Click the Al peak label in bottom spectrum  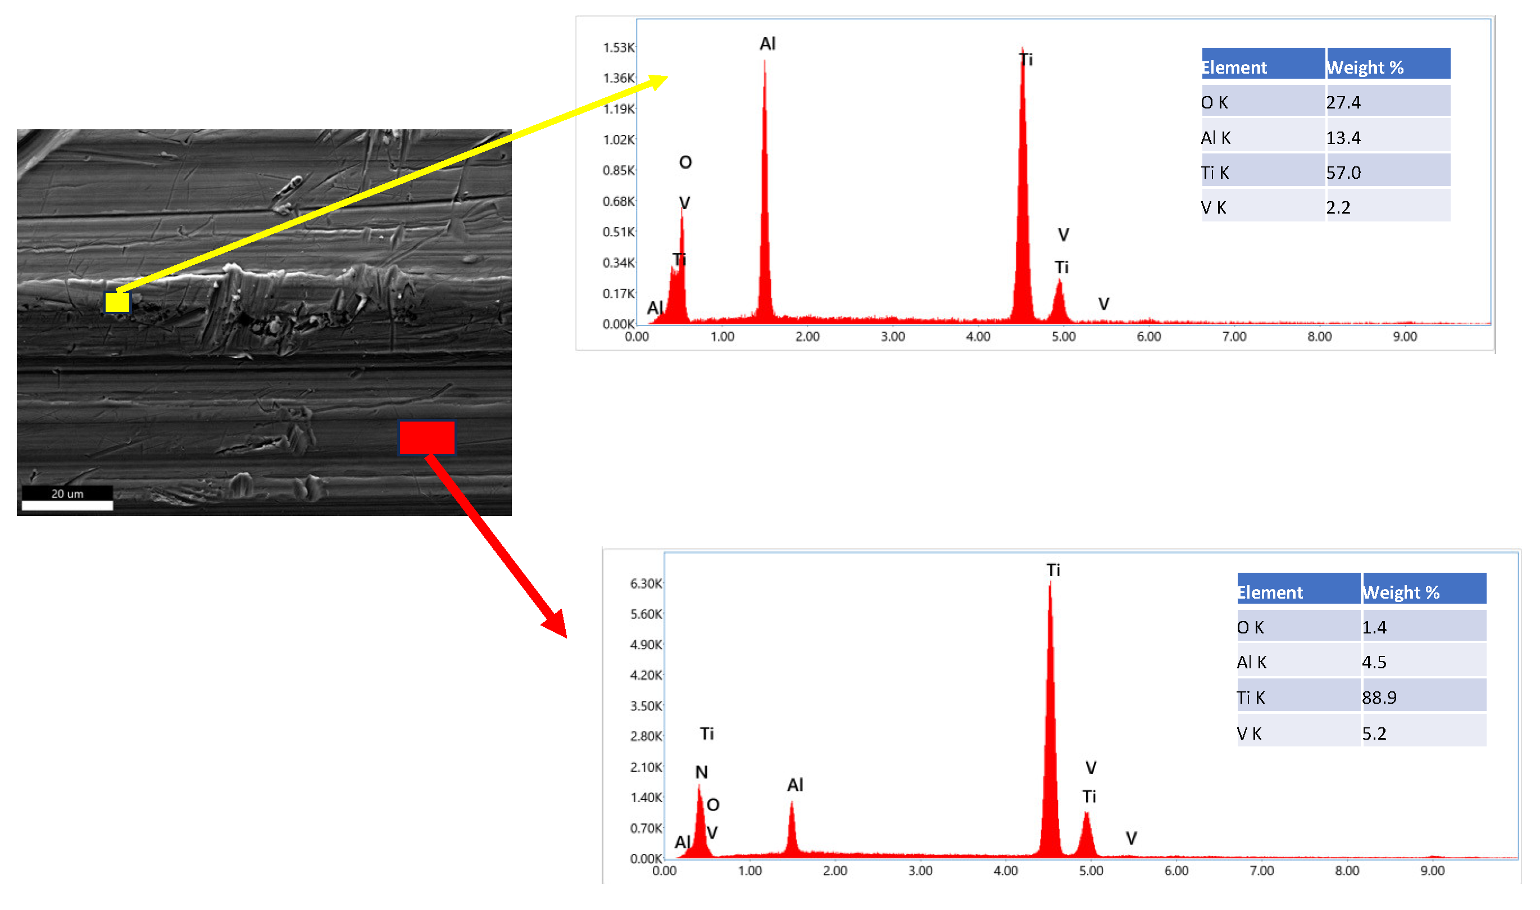[x=795, y=785]
